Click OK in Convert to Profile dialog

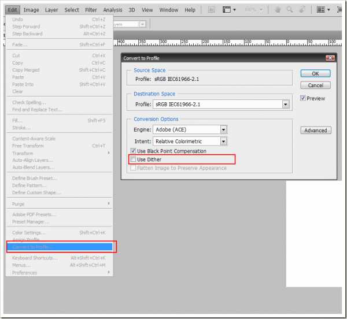tap(315, 73)
